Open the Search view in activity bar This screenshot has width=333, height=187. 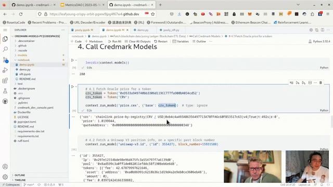point(5,49)
